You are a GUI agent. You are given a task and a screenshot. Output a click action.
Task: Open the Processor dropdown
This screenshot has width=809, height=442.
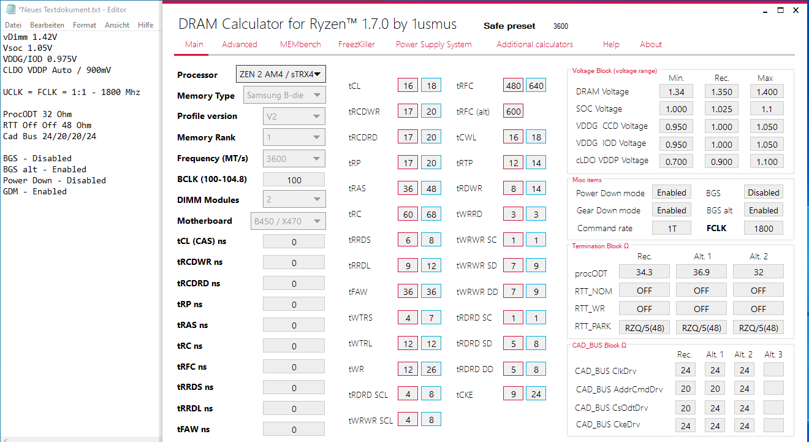click(281, 74)
